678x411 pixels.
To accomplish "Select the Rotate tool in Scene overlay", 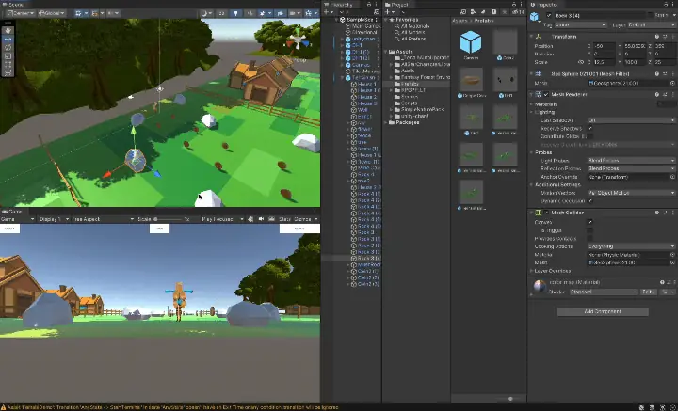I will (8, 47).
